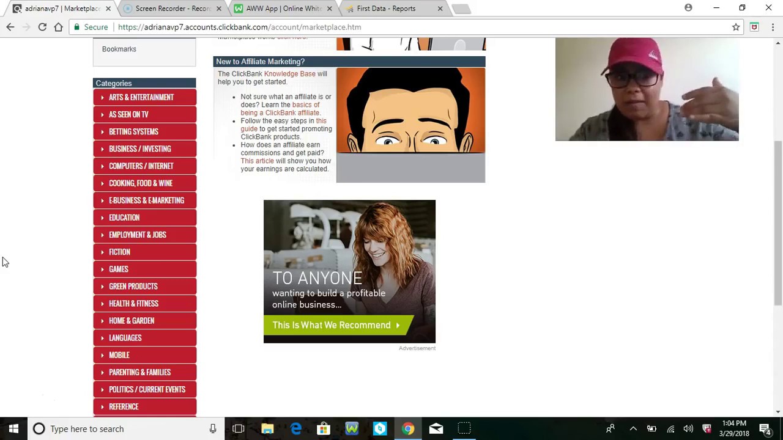Bookmark page with the star icon
Image resolution: width=783 pixels, height=440 pixels.
[x=736, y=27]
